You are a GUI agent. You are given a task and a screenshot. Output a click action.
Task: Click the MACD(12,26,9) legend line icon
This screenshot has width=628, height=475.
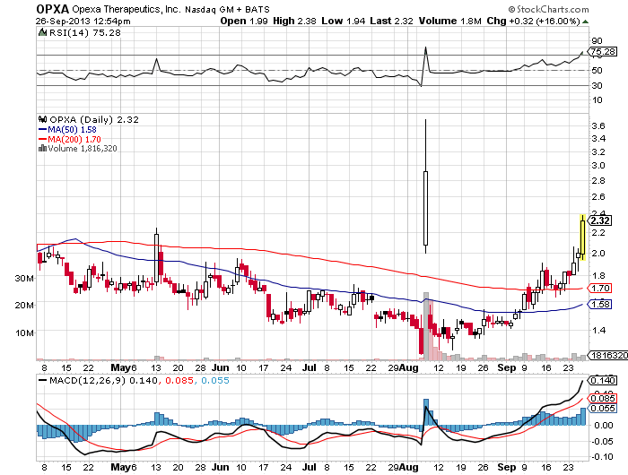click(42, 381)
